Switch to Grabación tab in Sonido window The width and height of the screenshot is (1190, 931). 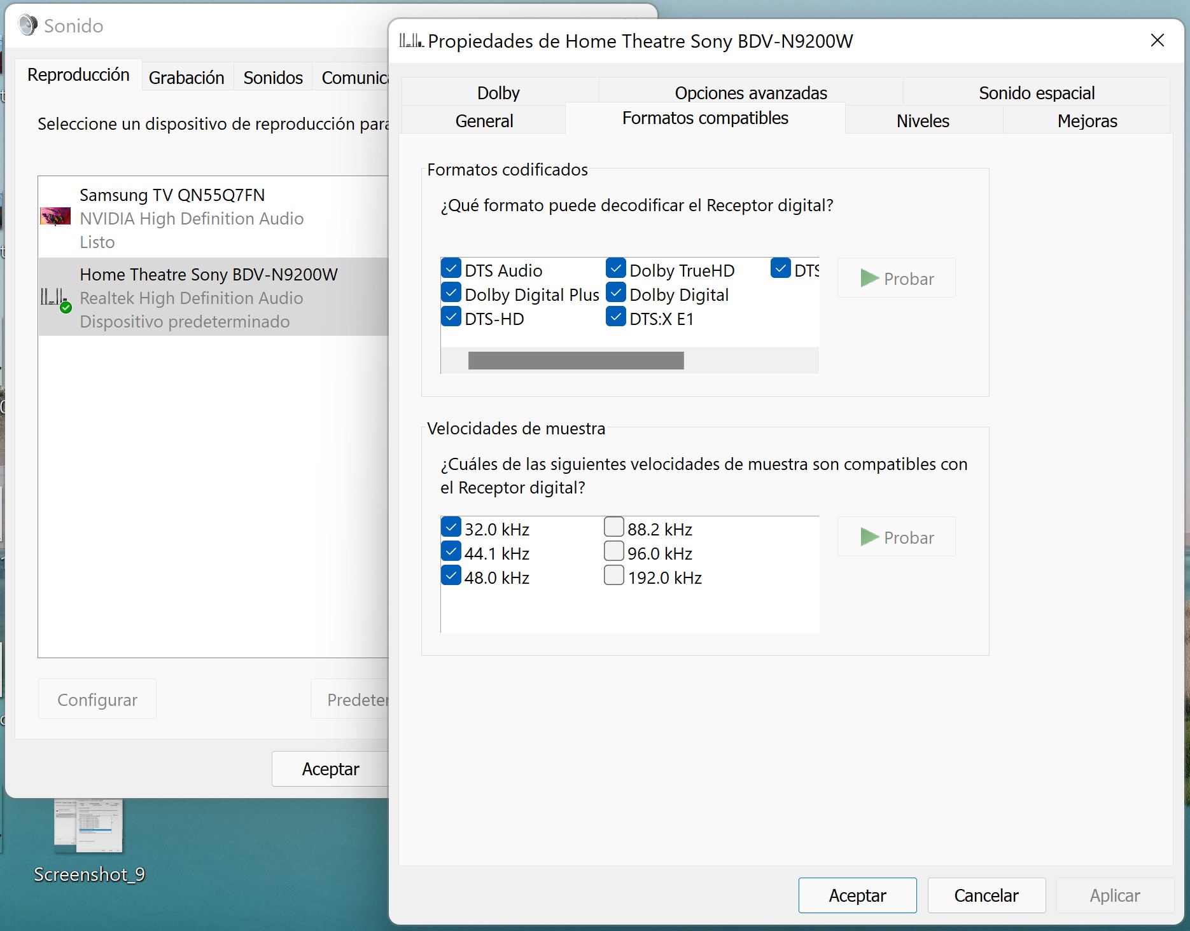(x=186, y=78)
